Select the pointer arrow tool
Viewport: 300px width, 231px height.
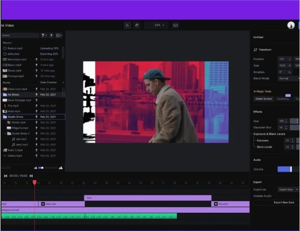(x=127, y=25)
